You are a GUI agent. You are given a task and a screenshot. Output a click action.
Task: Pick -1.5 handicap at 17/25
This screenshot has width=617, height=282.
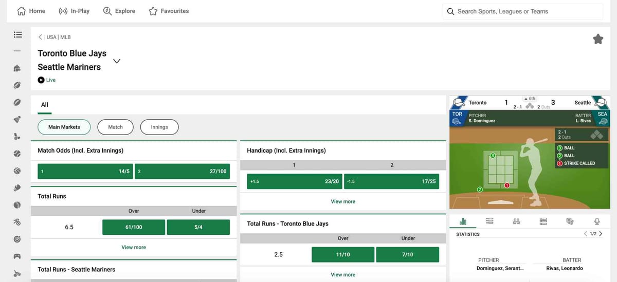click(x=392, y=181)
